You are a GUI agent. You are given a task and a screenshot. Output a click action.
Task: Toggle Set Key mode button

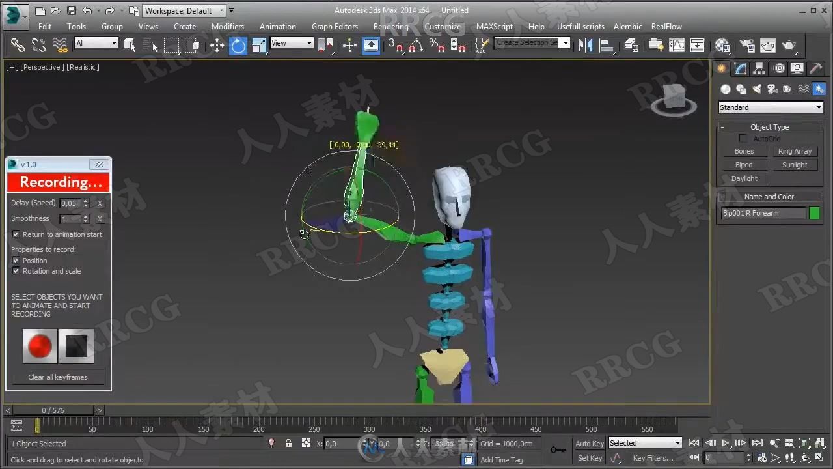(x=590, y=458)
